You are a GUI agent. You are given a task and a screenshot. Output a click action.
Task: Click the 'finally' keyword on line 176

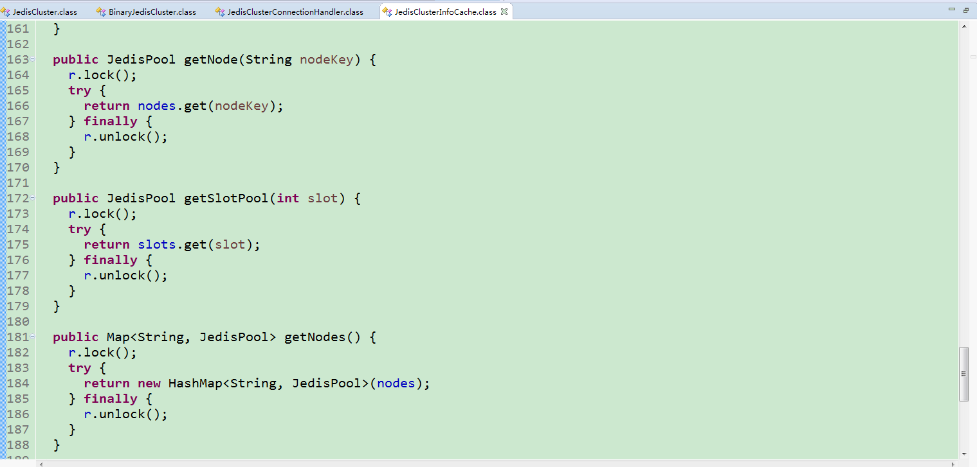111,260
